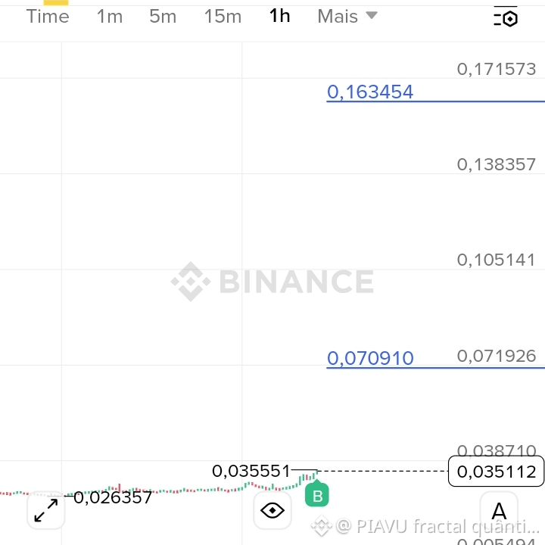This screenshot has height=545, width=545.
Task: Click the A auto-scale button
Action: pyautogui.click(x=499, y=511)
